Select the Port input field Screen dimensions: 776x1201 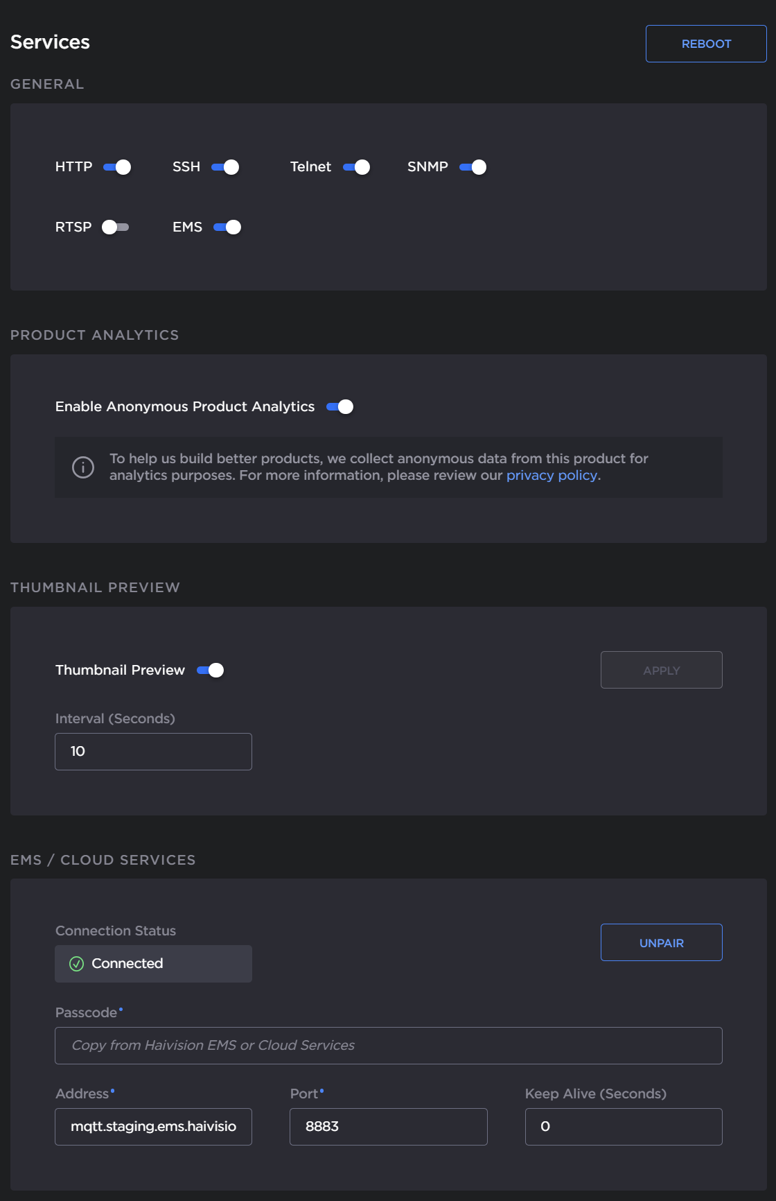(x=388, y=1127)
